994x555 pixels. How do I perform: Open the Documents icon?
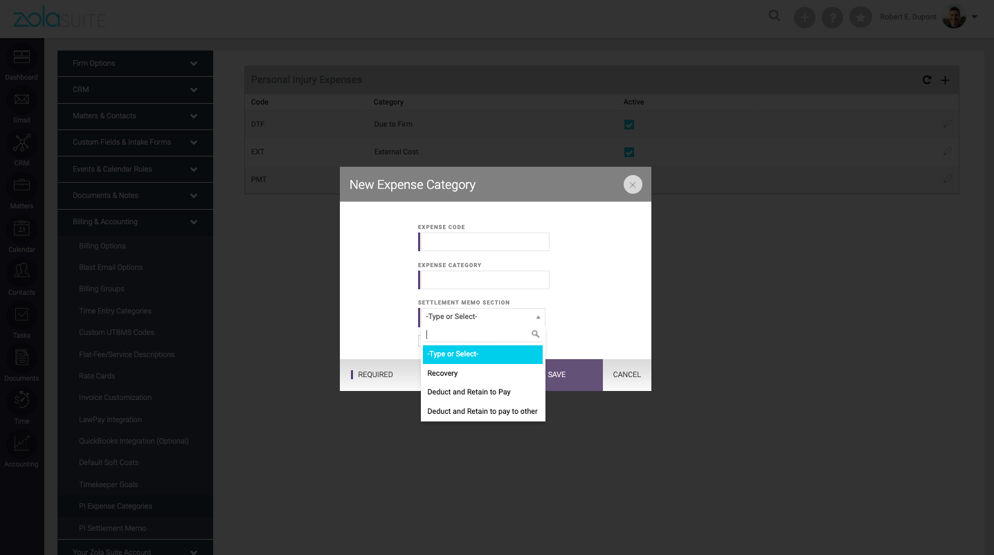coord(21,358)
